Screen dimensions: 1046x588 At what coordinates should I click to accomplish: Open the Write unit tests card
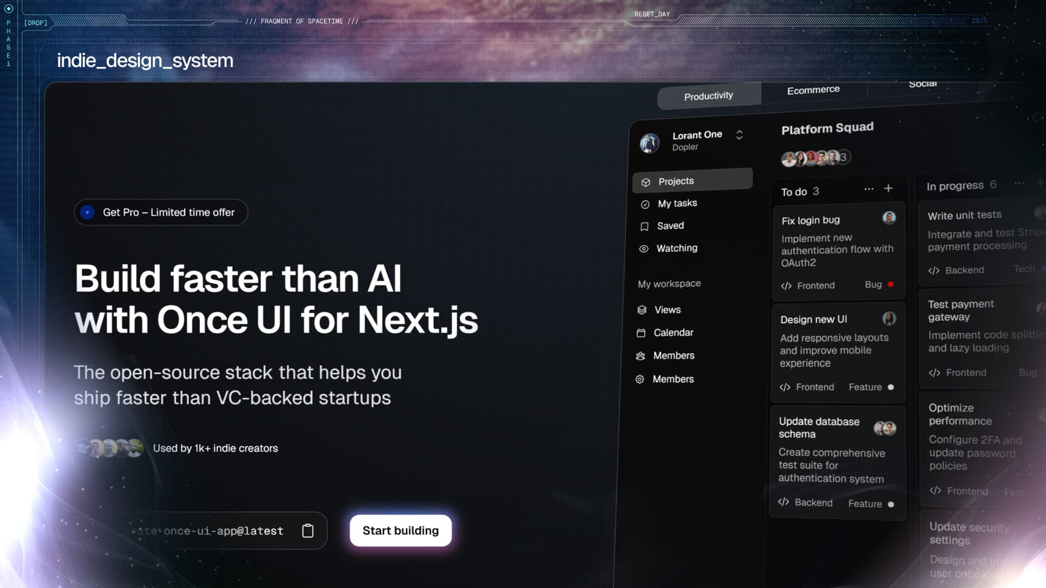982,243
